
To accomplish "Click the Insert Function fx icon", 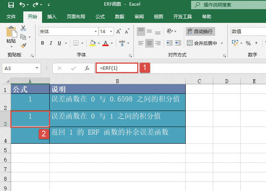I will click(x=87, y=68).
